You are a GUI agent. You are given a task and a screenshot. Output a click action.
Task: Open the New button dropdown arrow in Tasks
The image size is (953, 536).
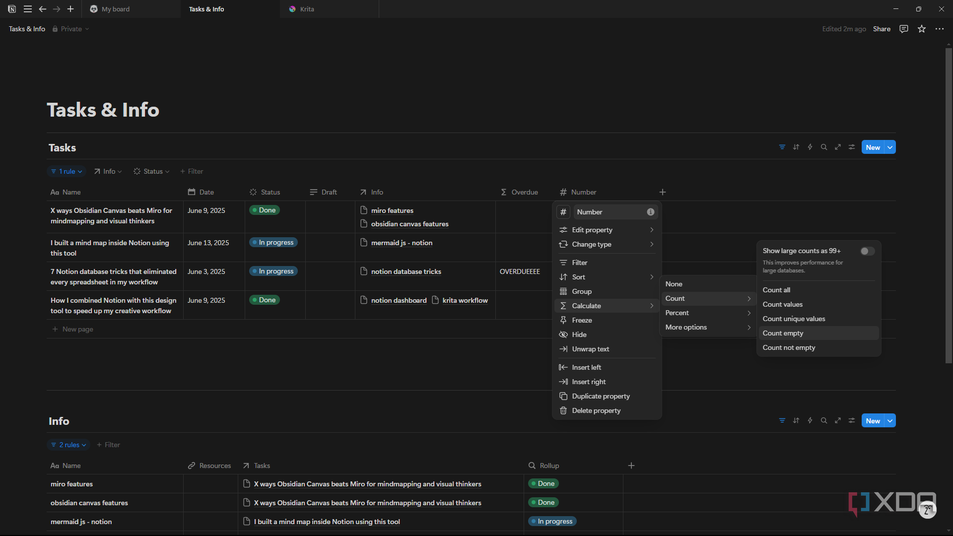coord(890,147)
